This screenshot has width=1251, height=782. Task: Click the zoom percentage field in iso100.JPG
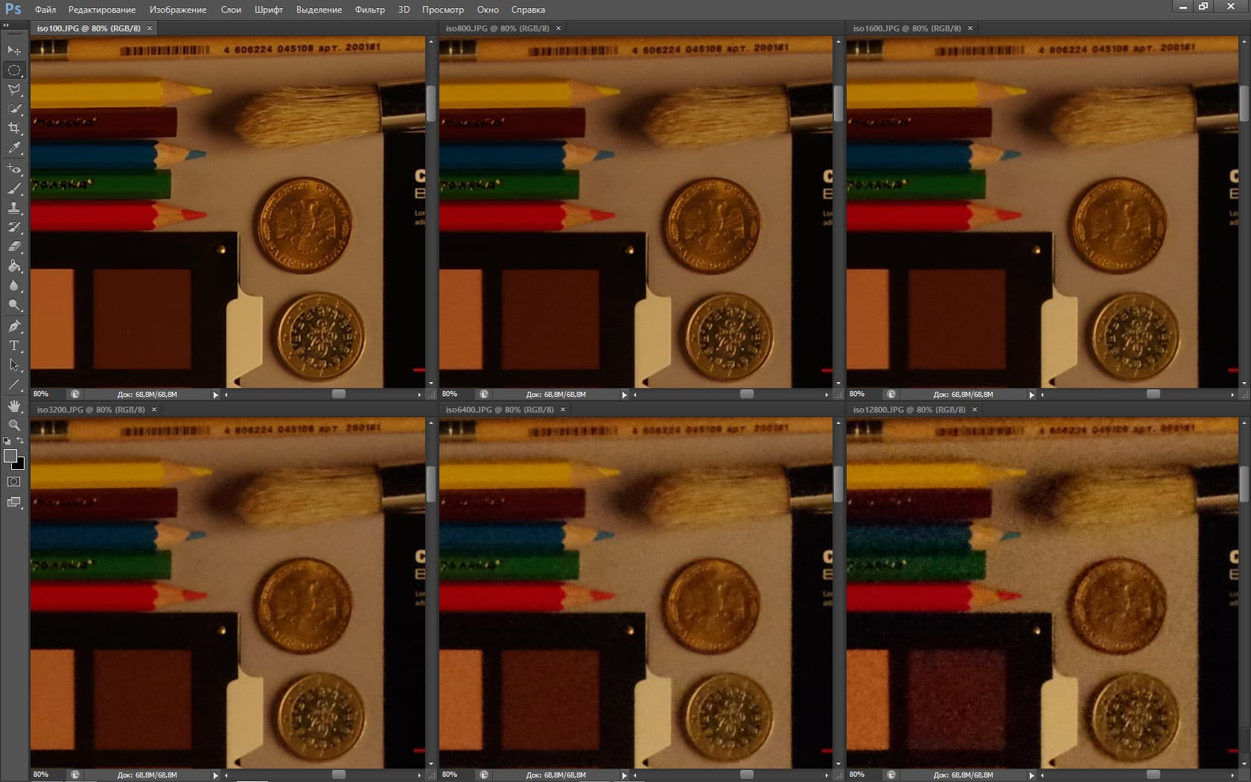pos(48,394)
